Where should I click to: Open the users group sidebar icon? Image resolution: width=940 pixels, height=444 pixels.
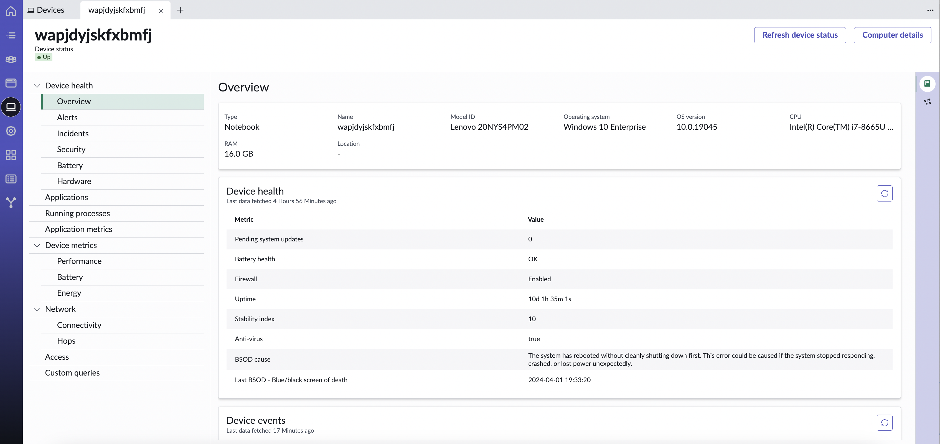(11, 59)
